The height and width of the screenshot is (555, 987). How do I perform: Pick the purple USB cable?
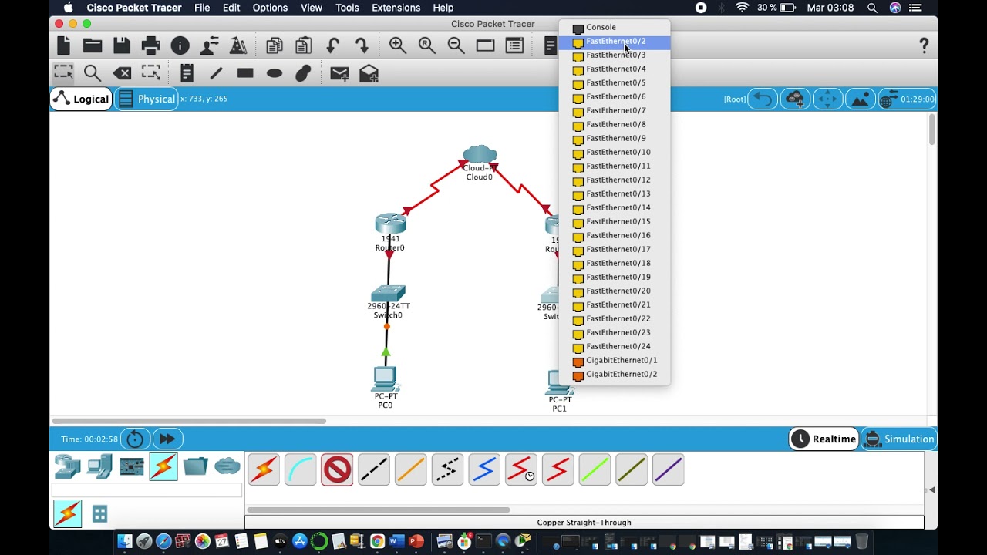(x=669, y=469)
